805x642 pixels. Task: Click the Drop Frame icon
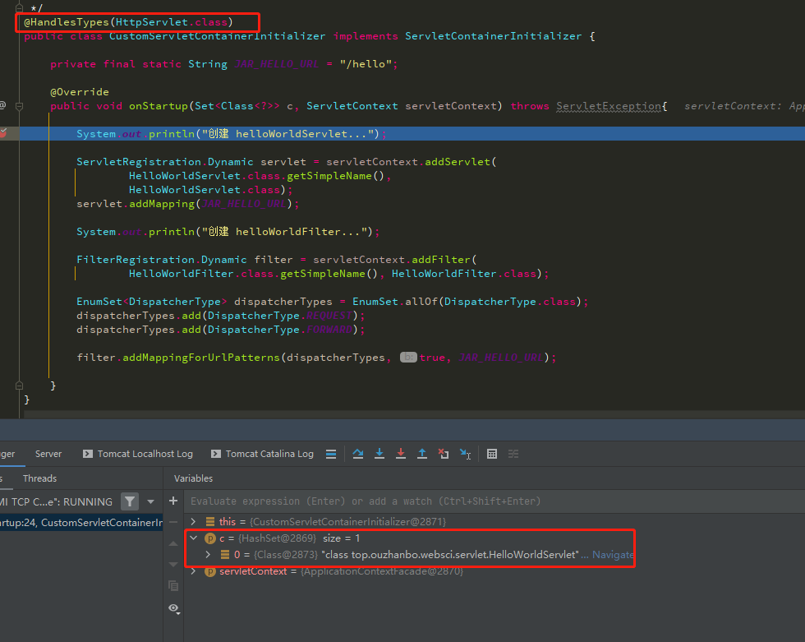[x=444, y=454]
